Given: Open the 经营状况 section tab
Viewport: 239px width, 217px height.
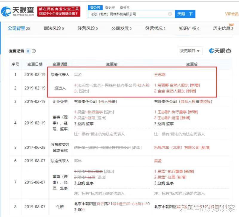Looking at the screenshot, I should (x=155, y=28).
